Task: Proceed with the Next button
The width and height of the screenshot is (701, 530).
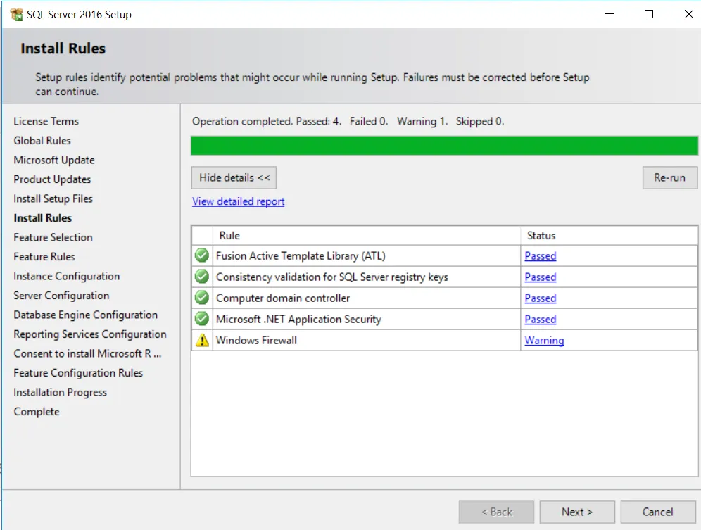Action: 577,512
